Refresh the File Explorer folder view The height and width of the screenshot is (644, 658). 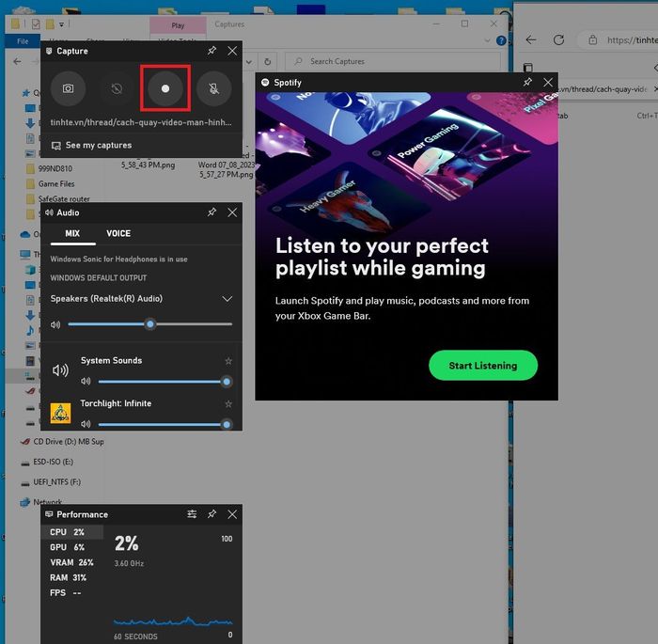pos(267,62)
